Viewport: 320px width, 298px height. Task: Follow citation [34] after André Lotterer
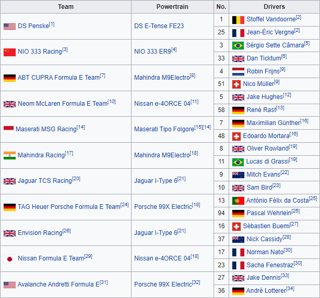click(x=290, y=289)
